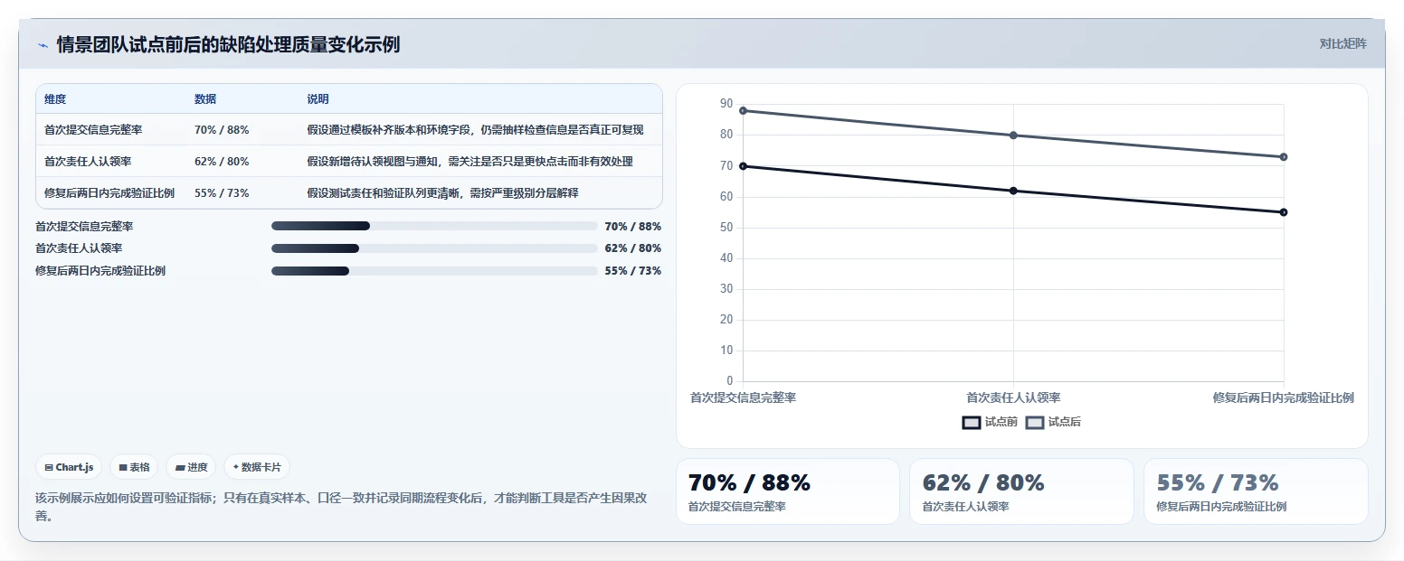Click the 数据 column header
The image size is (1404, 561).
coord(205,99)
